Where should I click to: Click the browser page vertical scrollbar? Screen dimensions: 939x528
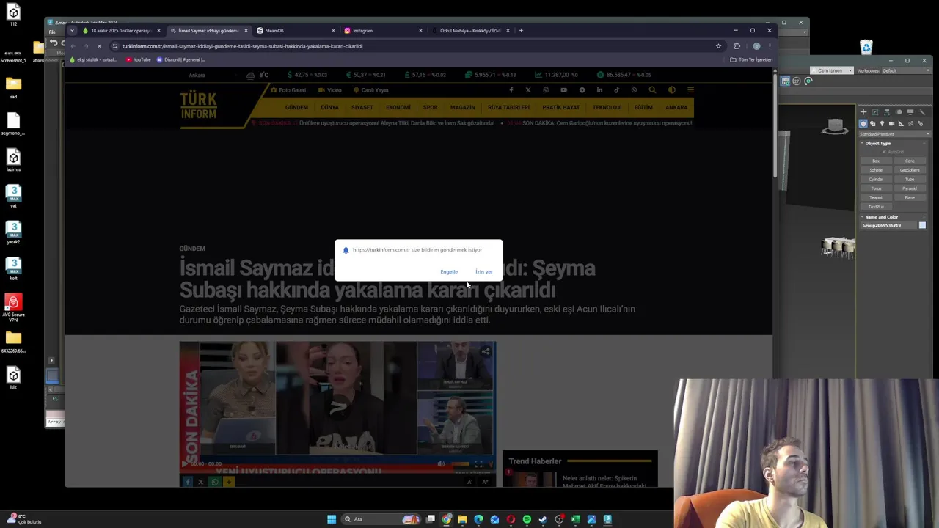775,125
